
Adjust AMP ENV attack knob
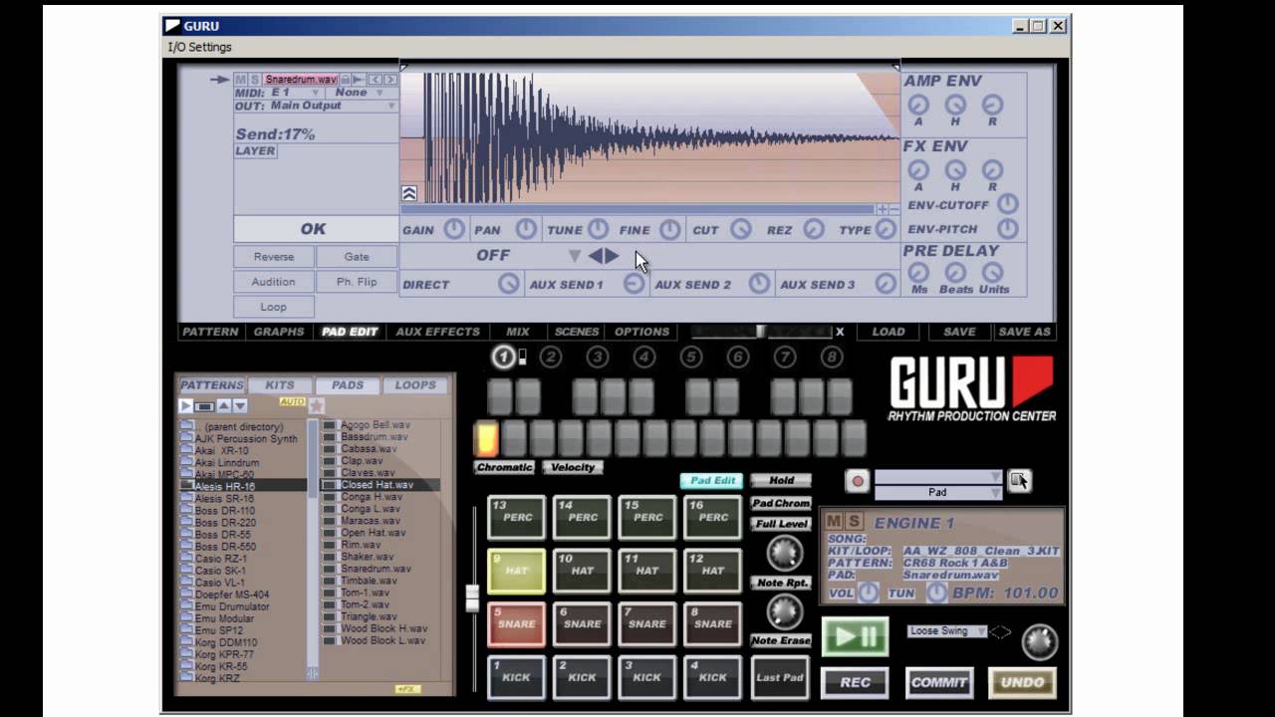click(x=918, y=105)
